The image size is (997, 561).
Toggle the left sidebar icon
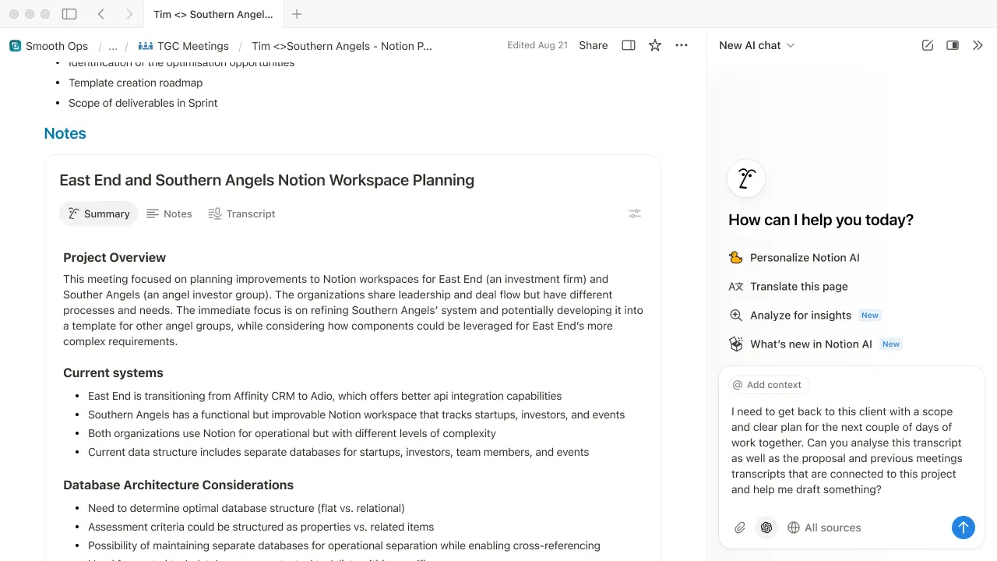pyautogui.click(x=69, y=14)
